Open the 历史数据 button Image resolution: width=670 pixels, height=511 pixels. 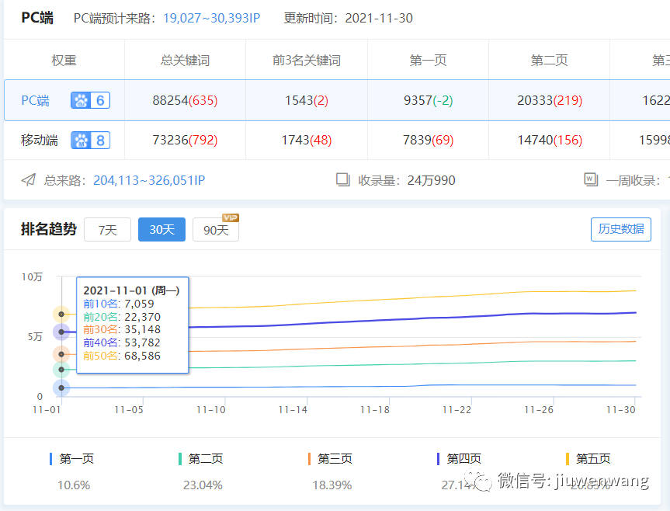pos(620,229)
